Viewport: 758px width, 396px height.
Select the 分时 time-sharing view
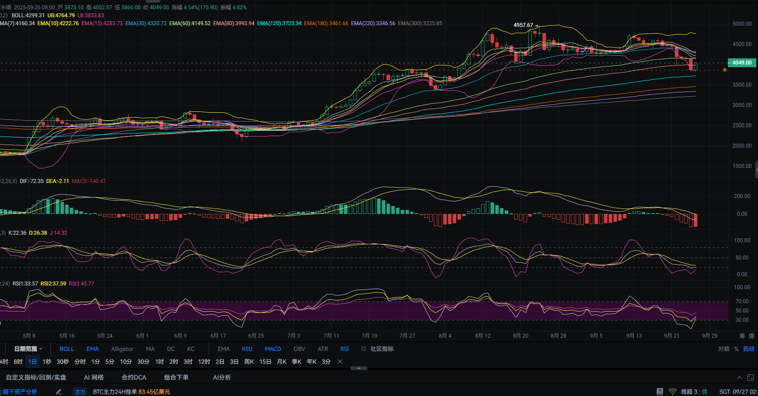point(80,362)
